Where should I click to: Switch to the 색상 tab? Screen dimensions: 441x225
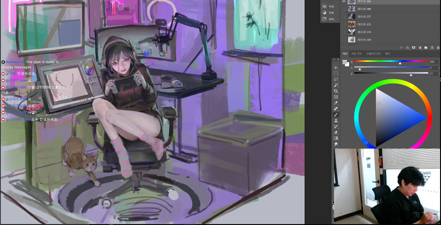coord(345,53)
